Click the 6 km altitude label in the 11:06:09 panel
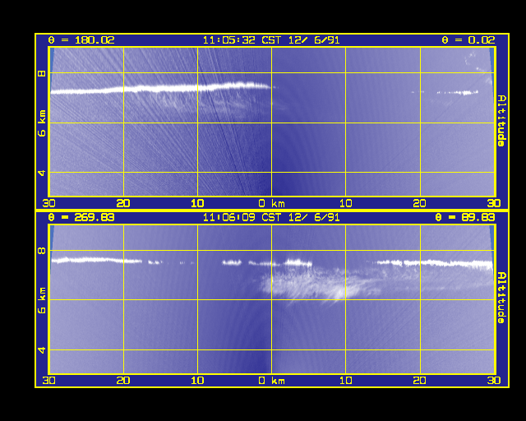526x421 pixels. (42, 300)
